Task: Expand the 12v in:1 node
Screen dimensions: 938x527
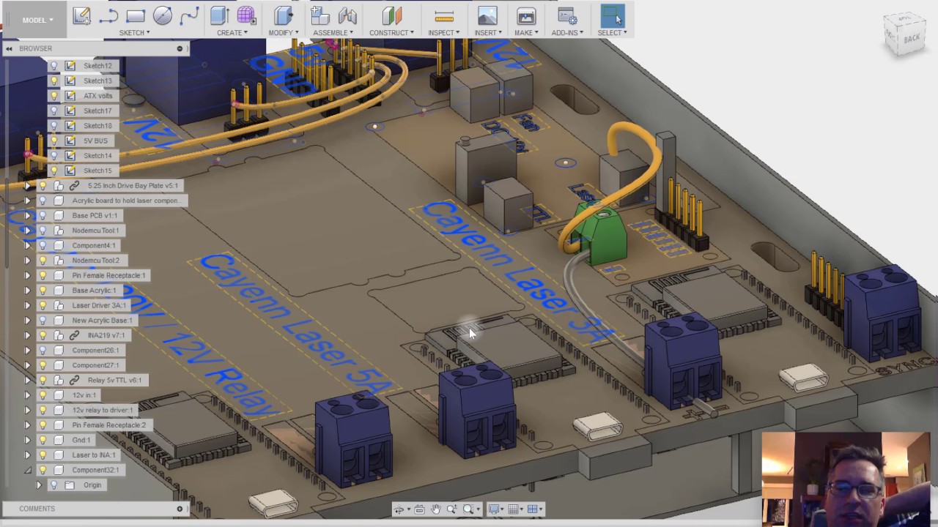Action: point(28,395)
